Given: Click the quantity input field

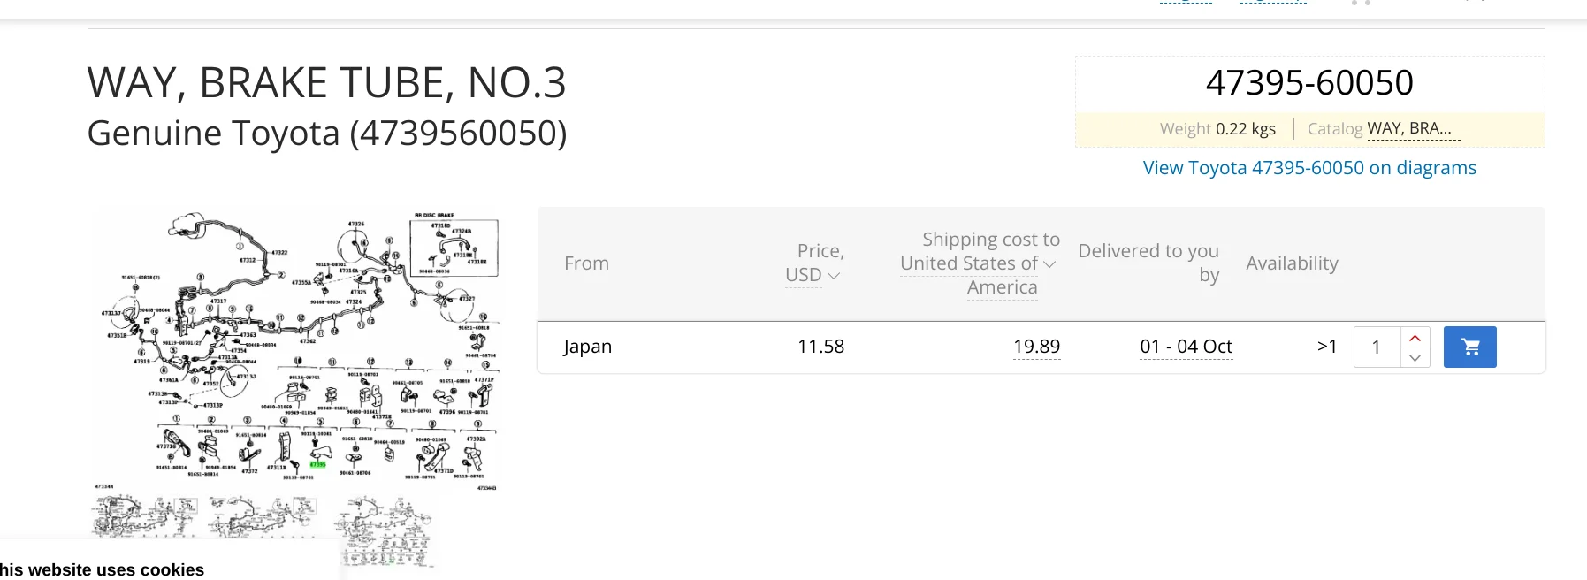Looking at the screenshot, I should [1377, 347].
